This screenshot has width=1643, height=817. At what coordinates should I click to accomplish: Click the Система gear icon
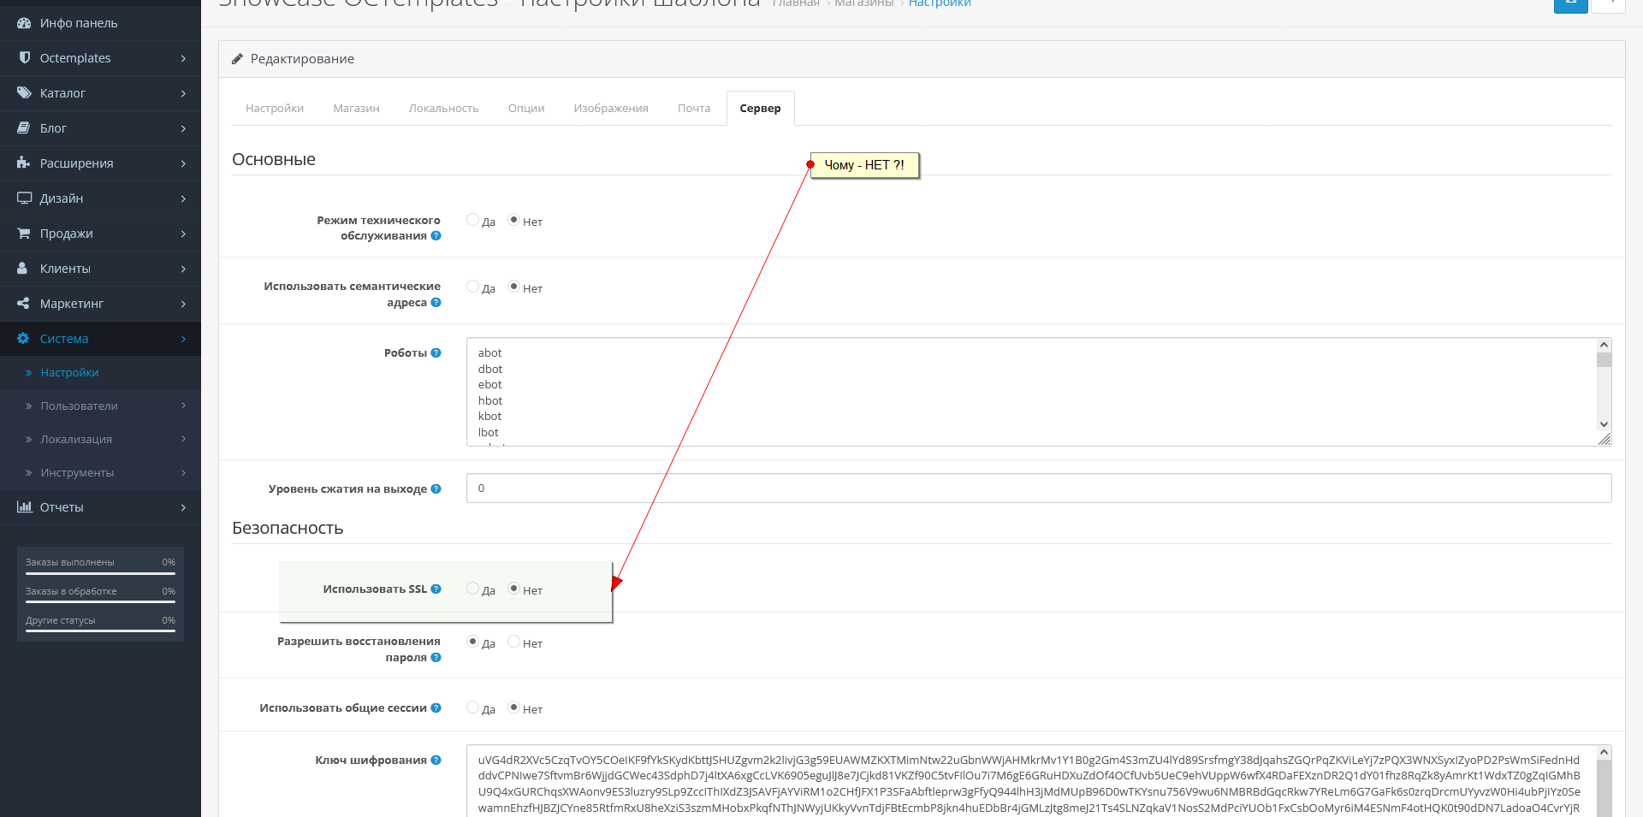[x=23, y=339]
